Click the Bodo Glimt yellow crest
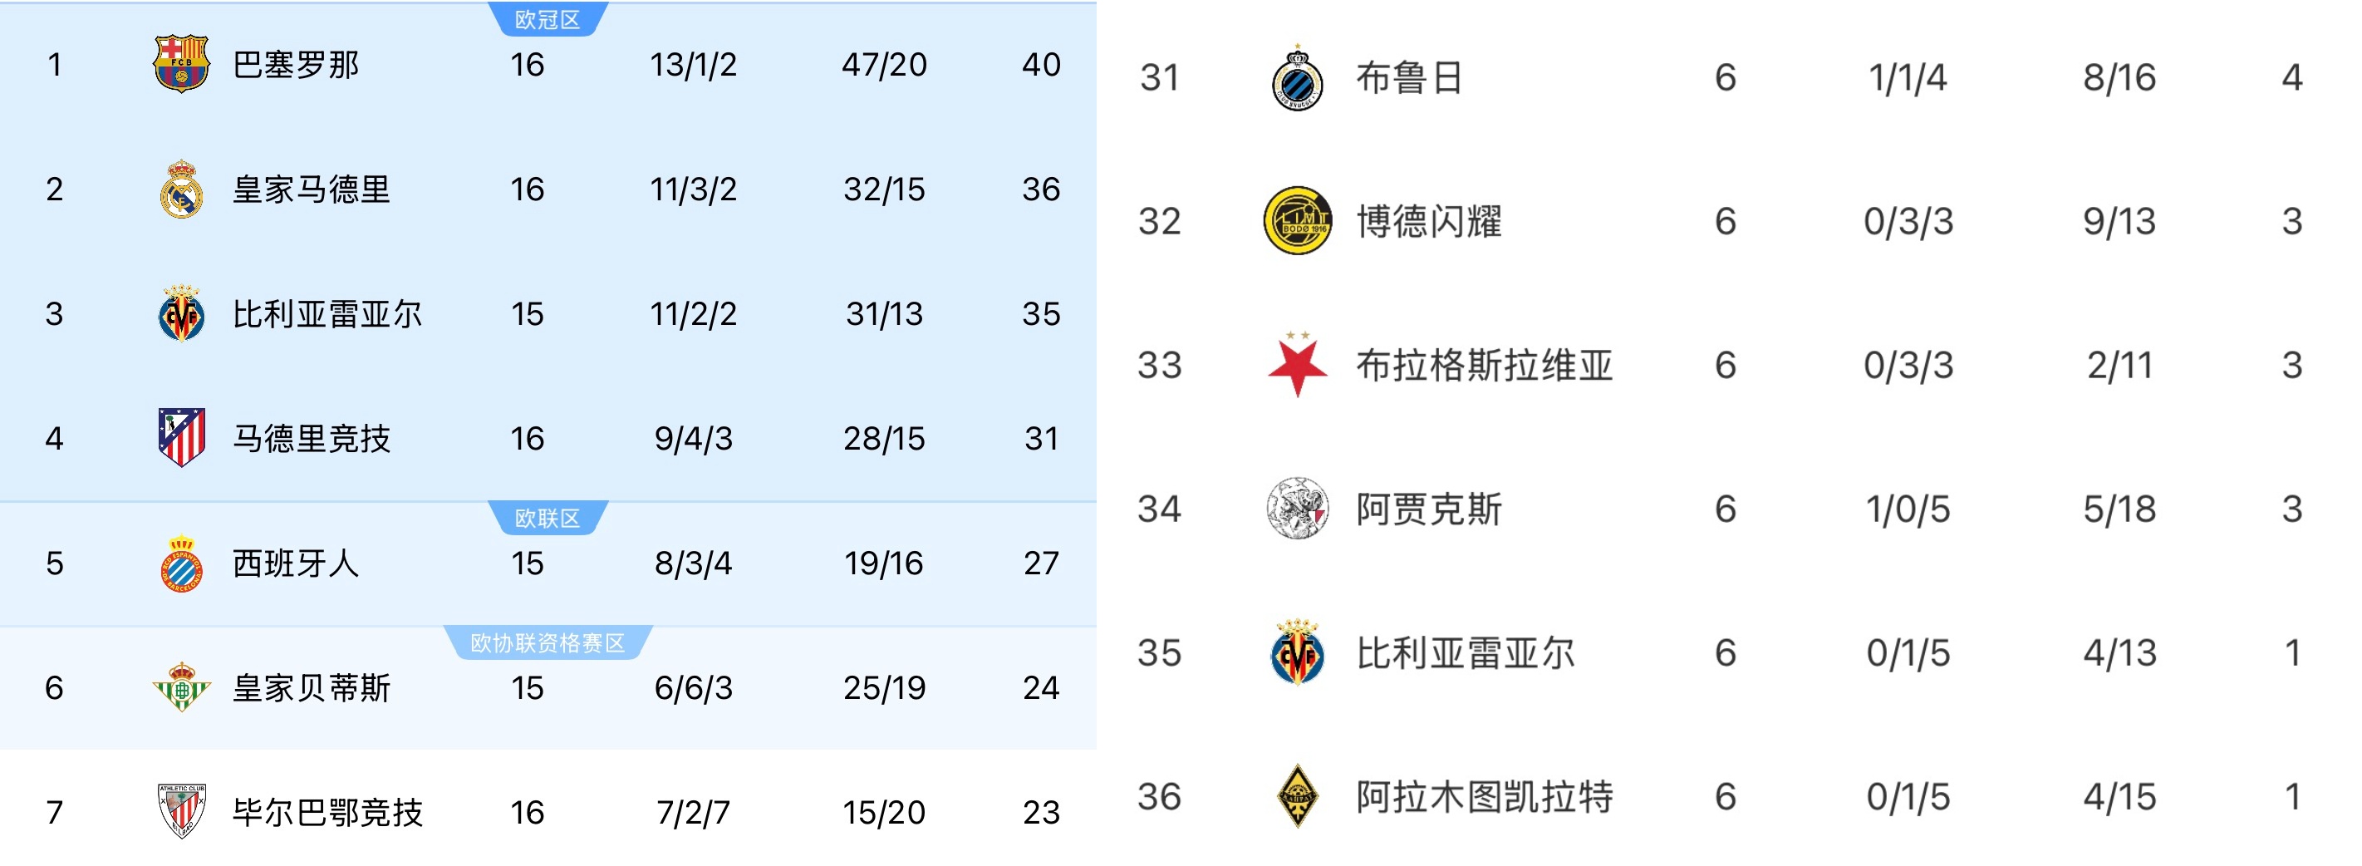This screenshot has width=2362, height=866. coord(1297,221)
